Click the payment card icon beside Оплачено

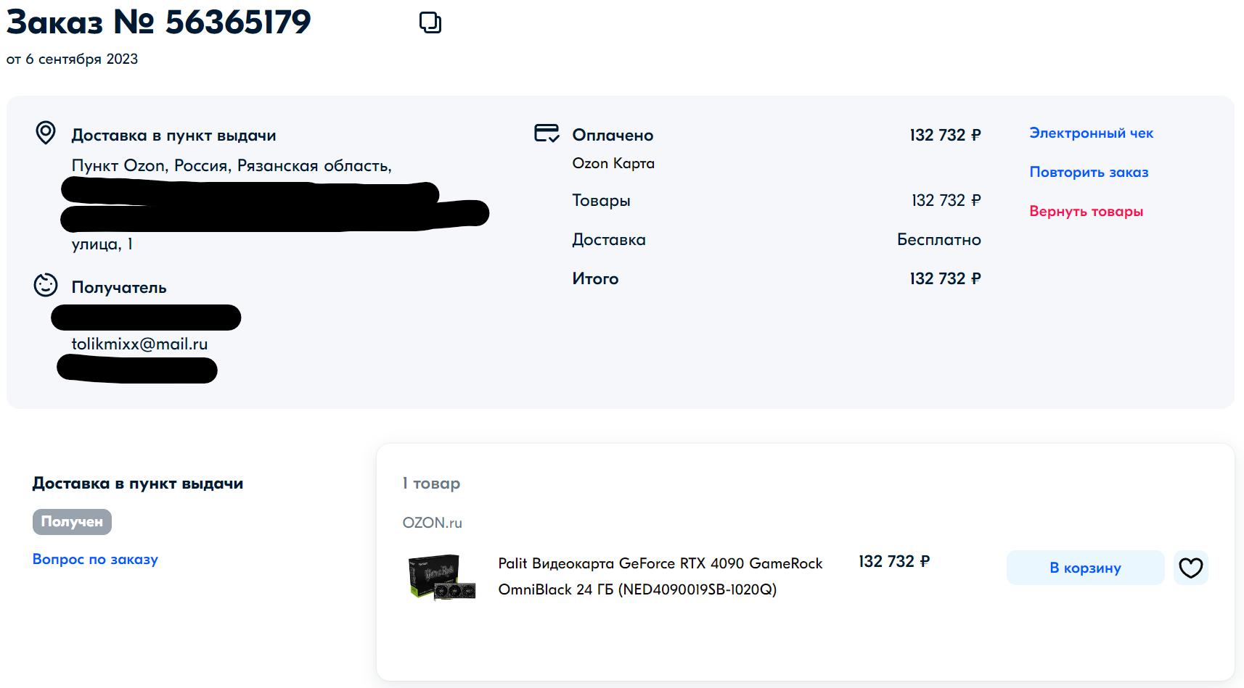pyautogui.click(x=547, y=133)
